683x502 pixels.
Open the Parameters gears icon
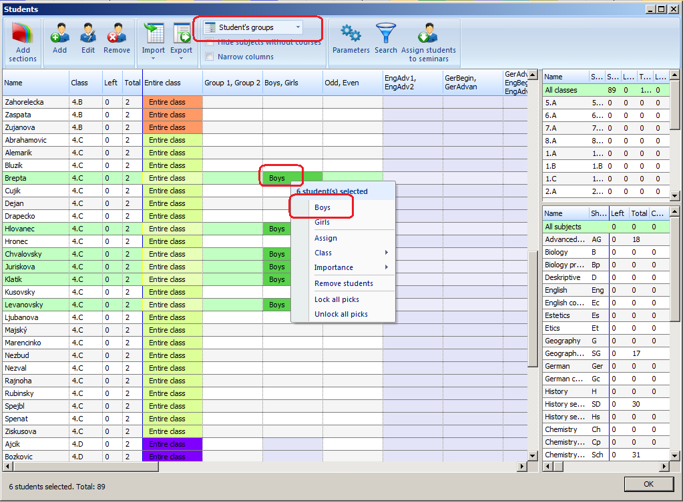351,33
